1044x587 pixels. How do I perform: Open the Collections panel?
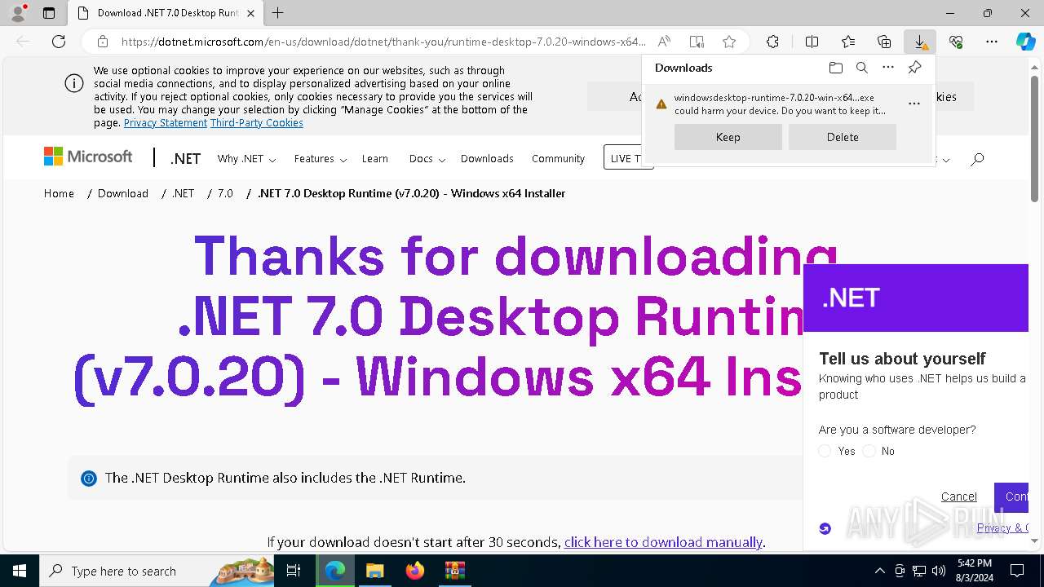tap(884, 42)
